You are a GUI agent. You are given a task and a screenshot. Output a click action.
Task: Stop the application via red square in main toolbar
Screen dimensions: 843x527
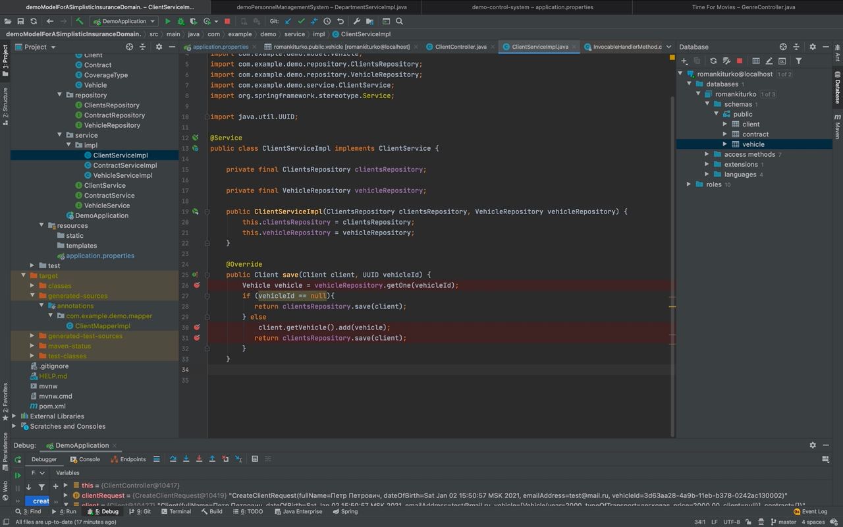point(227,21)
